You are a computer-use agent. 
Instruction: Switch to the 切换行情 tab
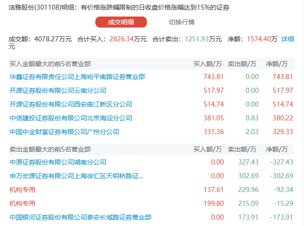181,22
